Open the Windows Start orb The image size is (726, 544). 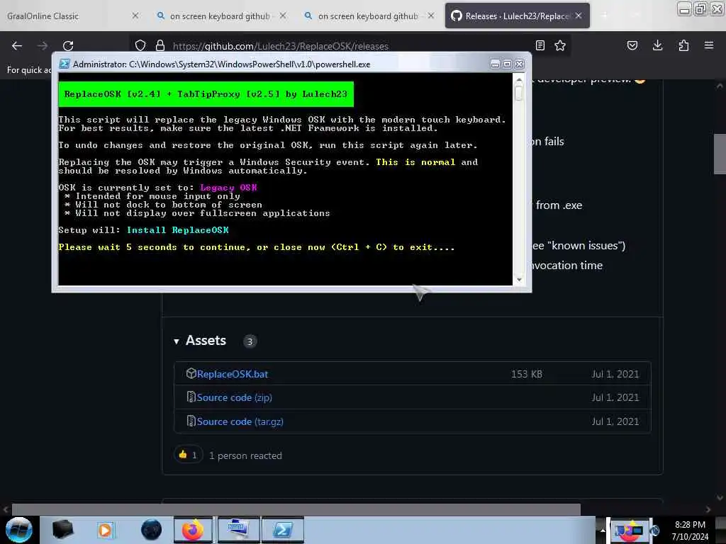tap(19, 530)
